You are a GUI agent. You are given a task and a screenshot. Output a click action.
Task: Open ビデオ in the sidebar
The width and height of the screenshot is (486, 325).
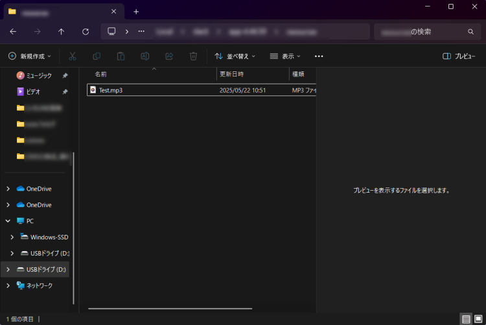pos(33,91)
